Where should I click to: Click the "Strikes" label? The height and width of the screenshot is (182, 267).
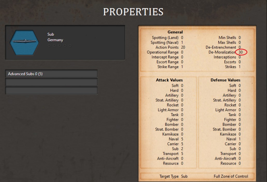point(231,67)
